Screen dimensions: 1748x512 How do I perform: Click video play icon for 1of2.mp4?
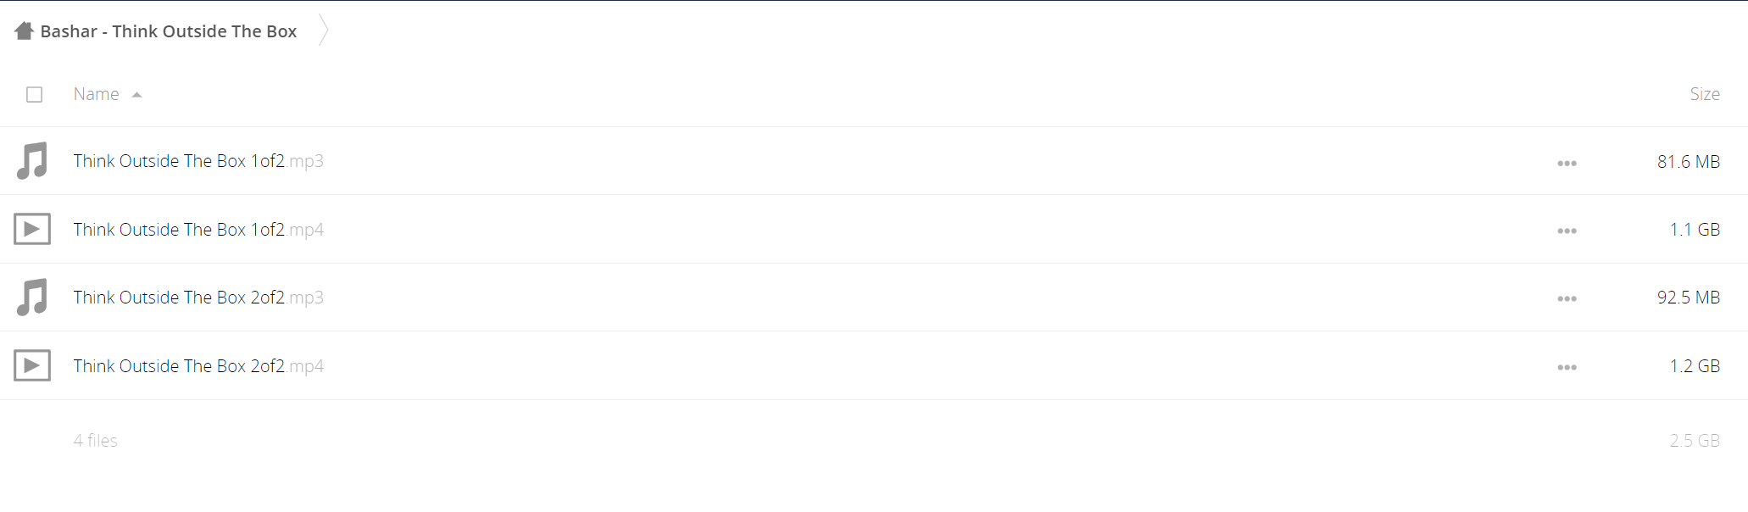point(32,229)
